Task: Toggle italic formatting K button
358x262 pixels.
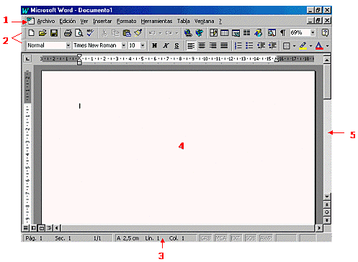Action: tap(166, 45)
